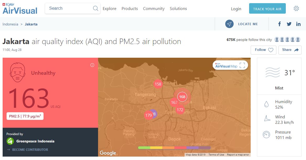Click the Indonesia breadcrumb link
Screen dimensions: 306x160
click(10, 24)
